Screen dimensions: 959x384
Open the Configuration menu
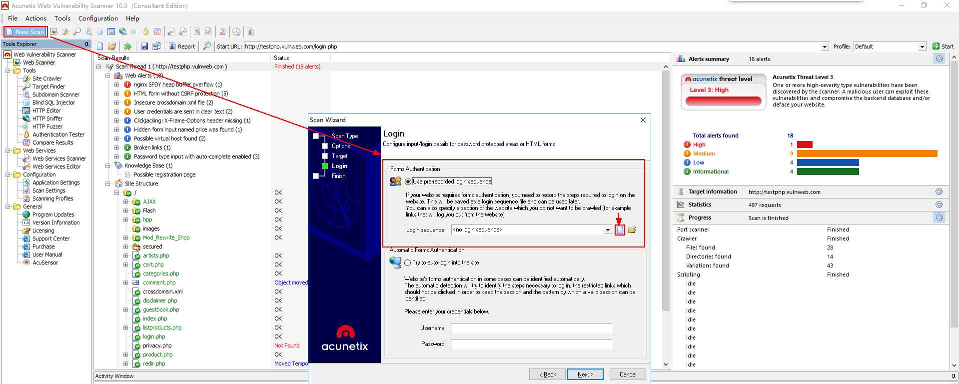pyautogui.click(x=98, y=18)
